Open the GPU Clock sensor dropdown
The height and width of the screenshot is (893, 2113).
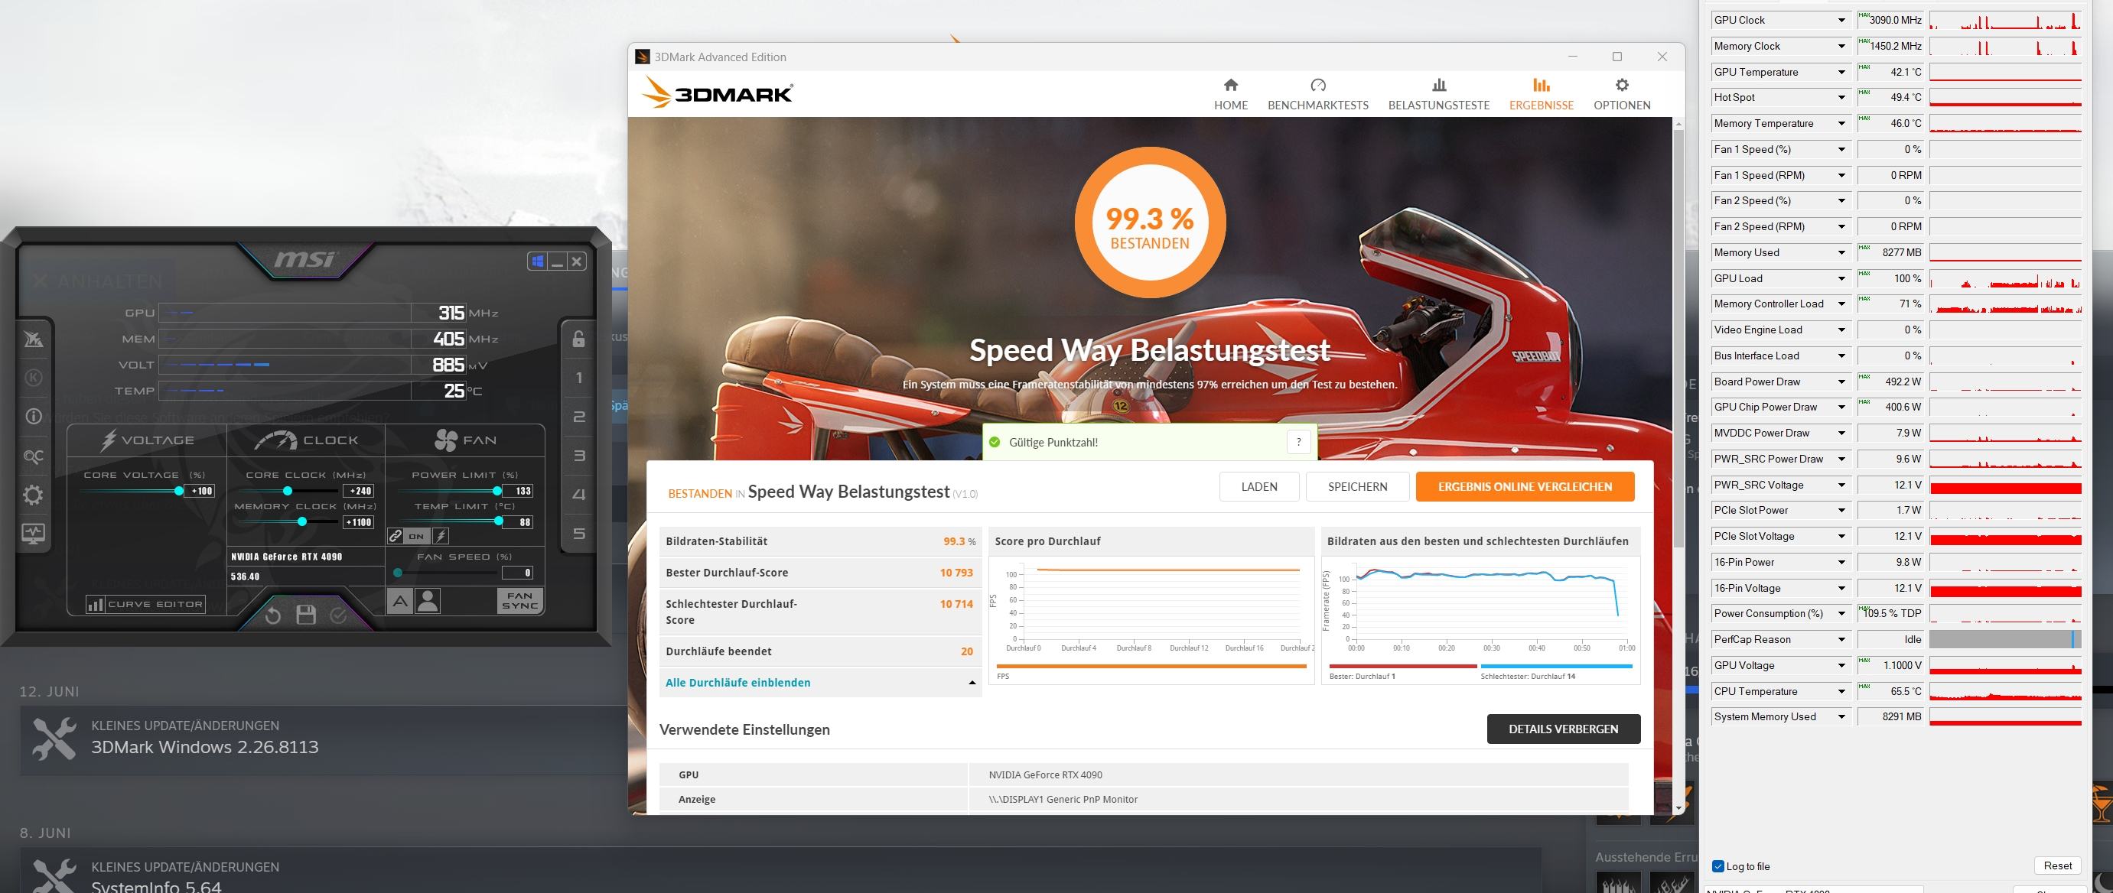click(1841, 21)
